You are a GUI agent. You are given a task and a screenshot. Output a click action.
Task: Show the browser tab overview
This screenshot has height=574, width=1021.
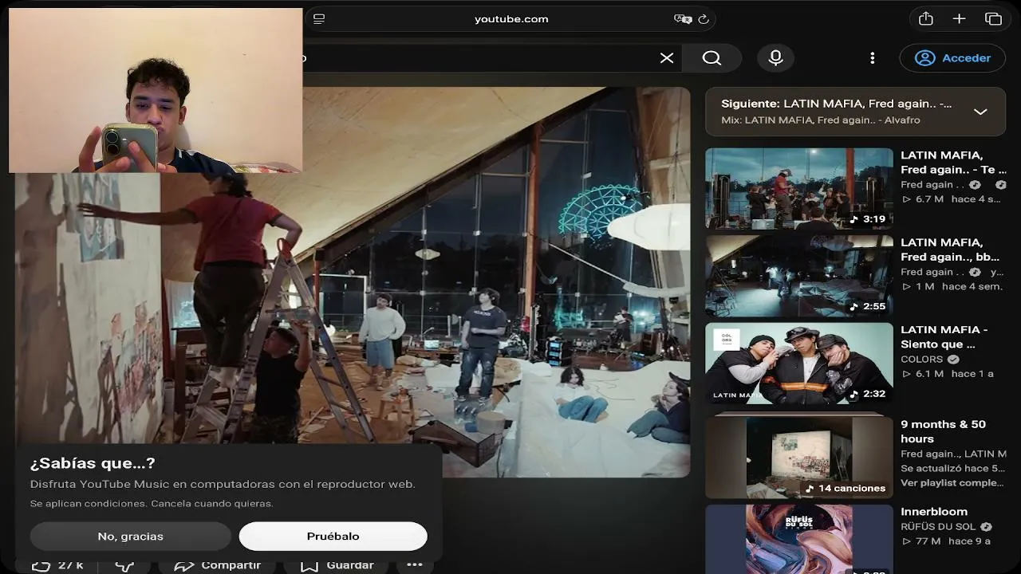[993, 18]
